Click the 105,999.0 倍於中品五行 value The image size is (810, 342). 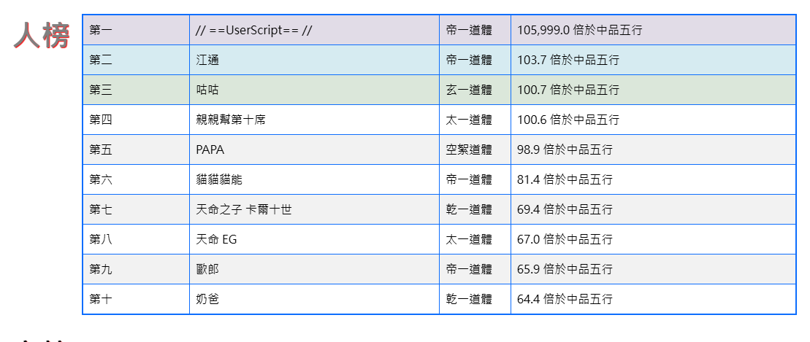pyautogui.click(x=579, y=30)
